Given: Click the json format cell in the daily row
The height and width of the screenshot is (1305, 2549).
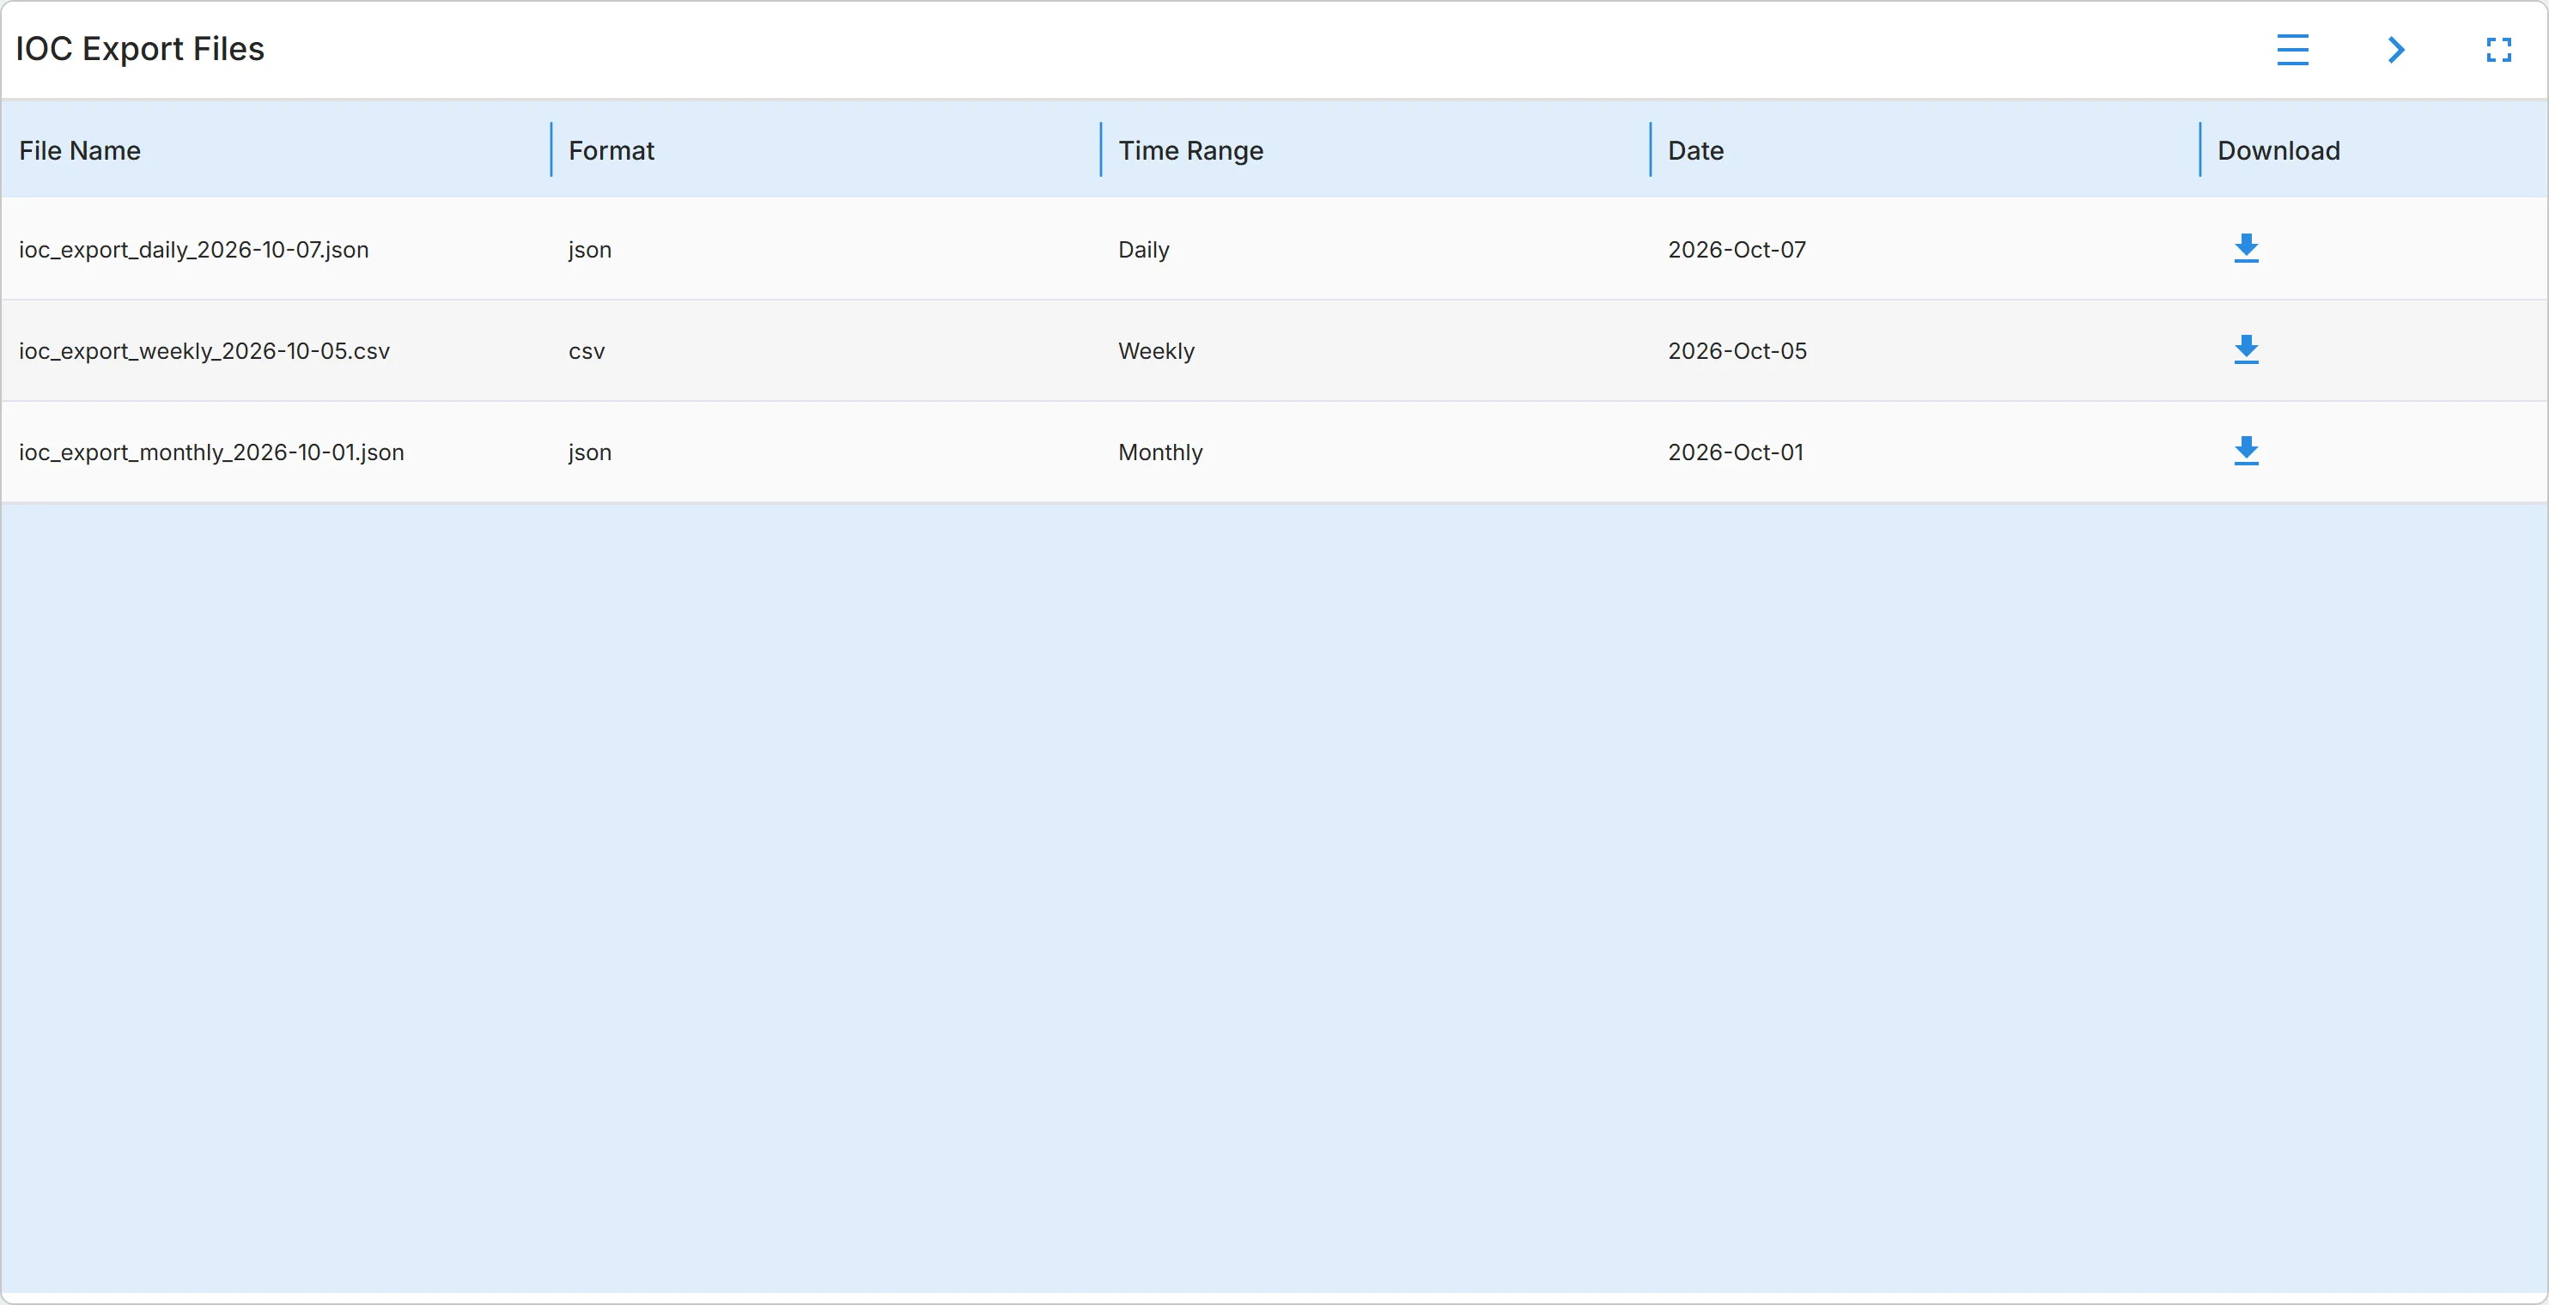Looking at the screenshot, I should [x=590, y=249].
